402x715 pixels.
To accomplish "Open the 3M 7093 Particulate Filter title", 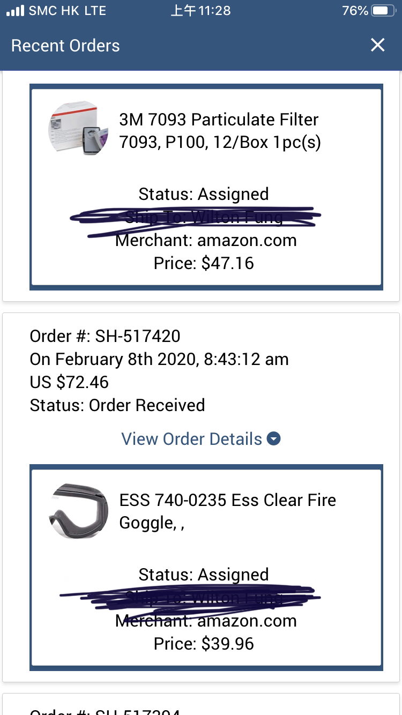I will tap(220, 131).
